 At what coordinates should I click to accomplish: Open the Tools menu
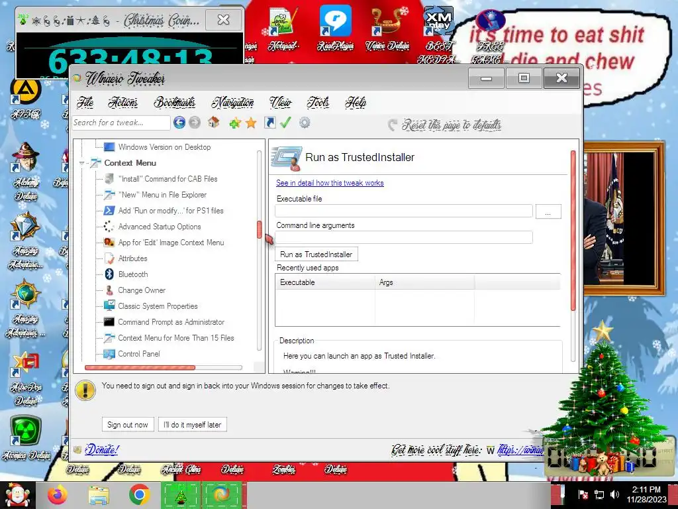(x=318, y=103)
